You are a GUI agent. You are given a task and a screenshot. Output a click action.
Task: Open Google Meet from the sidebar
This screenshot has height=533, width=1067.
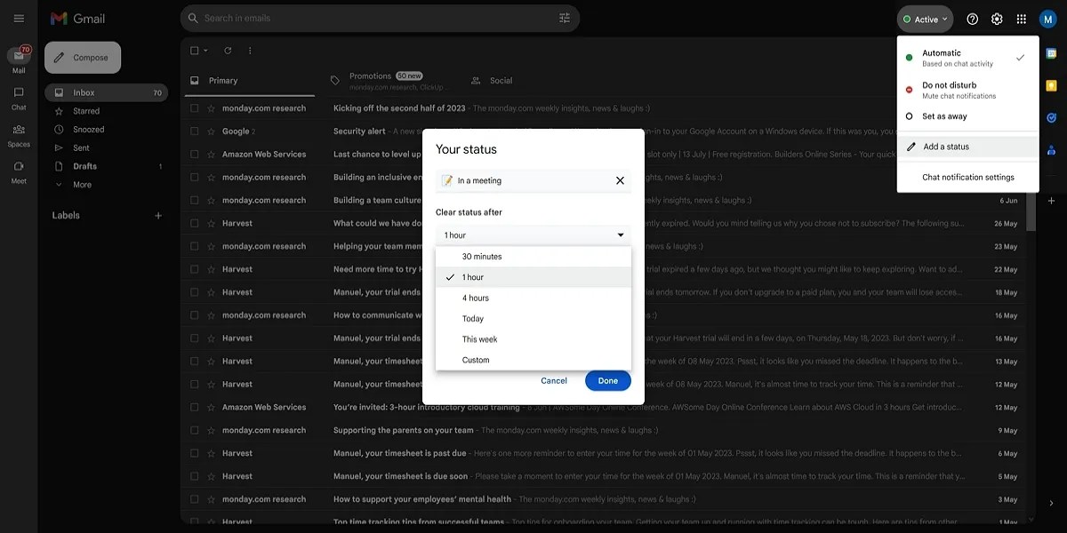(19, 173)
